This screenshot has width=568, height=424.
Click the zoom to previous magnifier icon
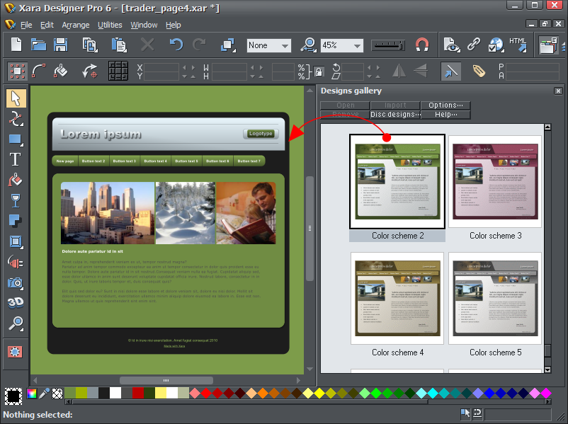pyautogui.click(x=308, y=45)
